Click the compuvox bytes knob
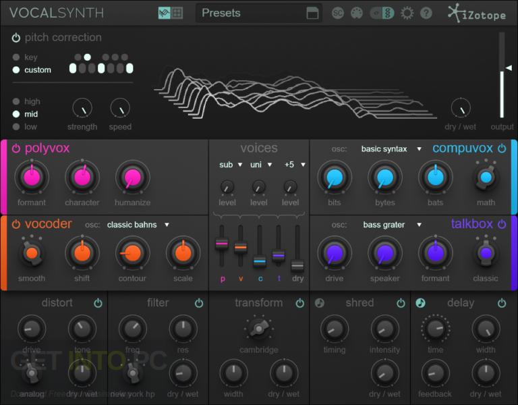The image size is (518, 405). (385, 178)
